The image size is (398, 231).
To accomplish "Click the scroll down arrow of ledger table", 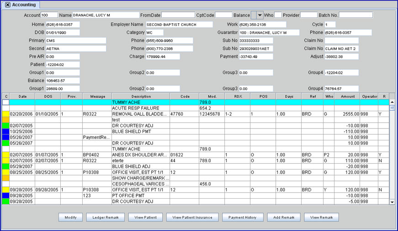I will (392, 202).
